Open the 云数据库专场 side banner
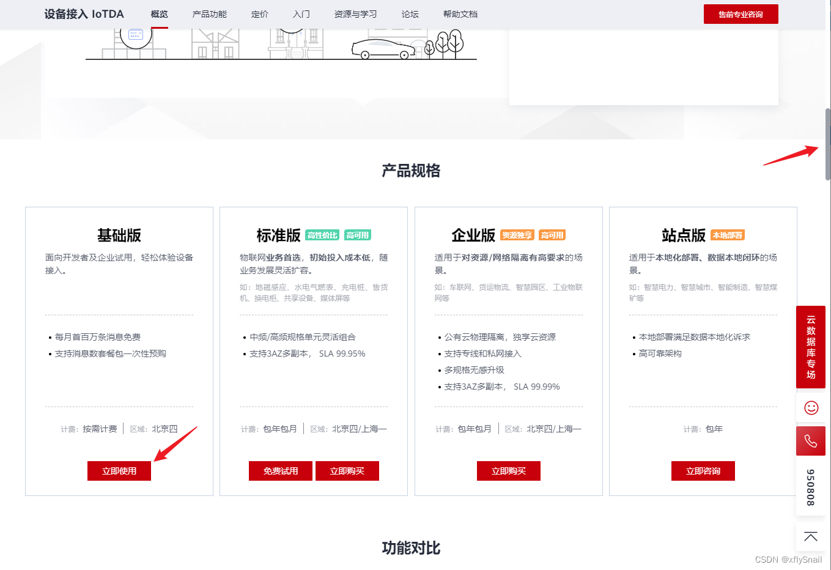831x570 pixels. (x=811, y=347)
